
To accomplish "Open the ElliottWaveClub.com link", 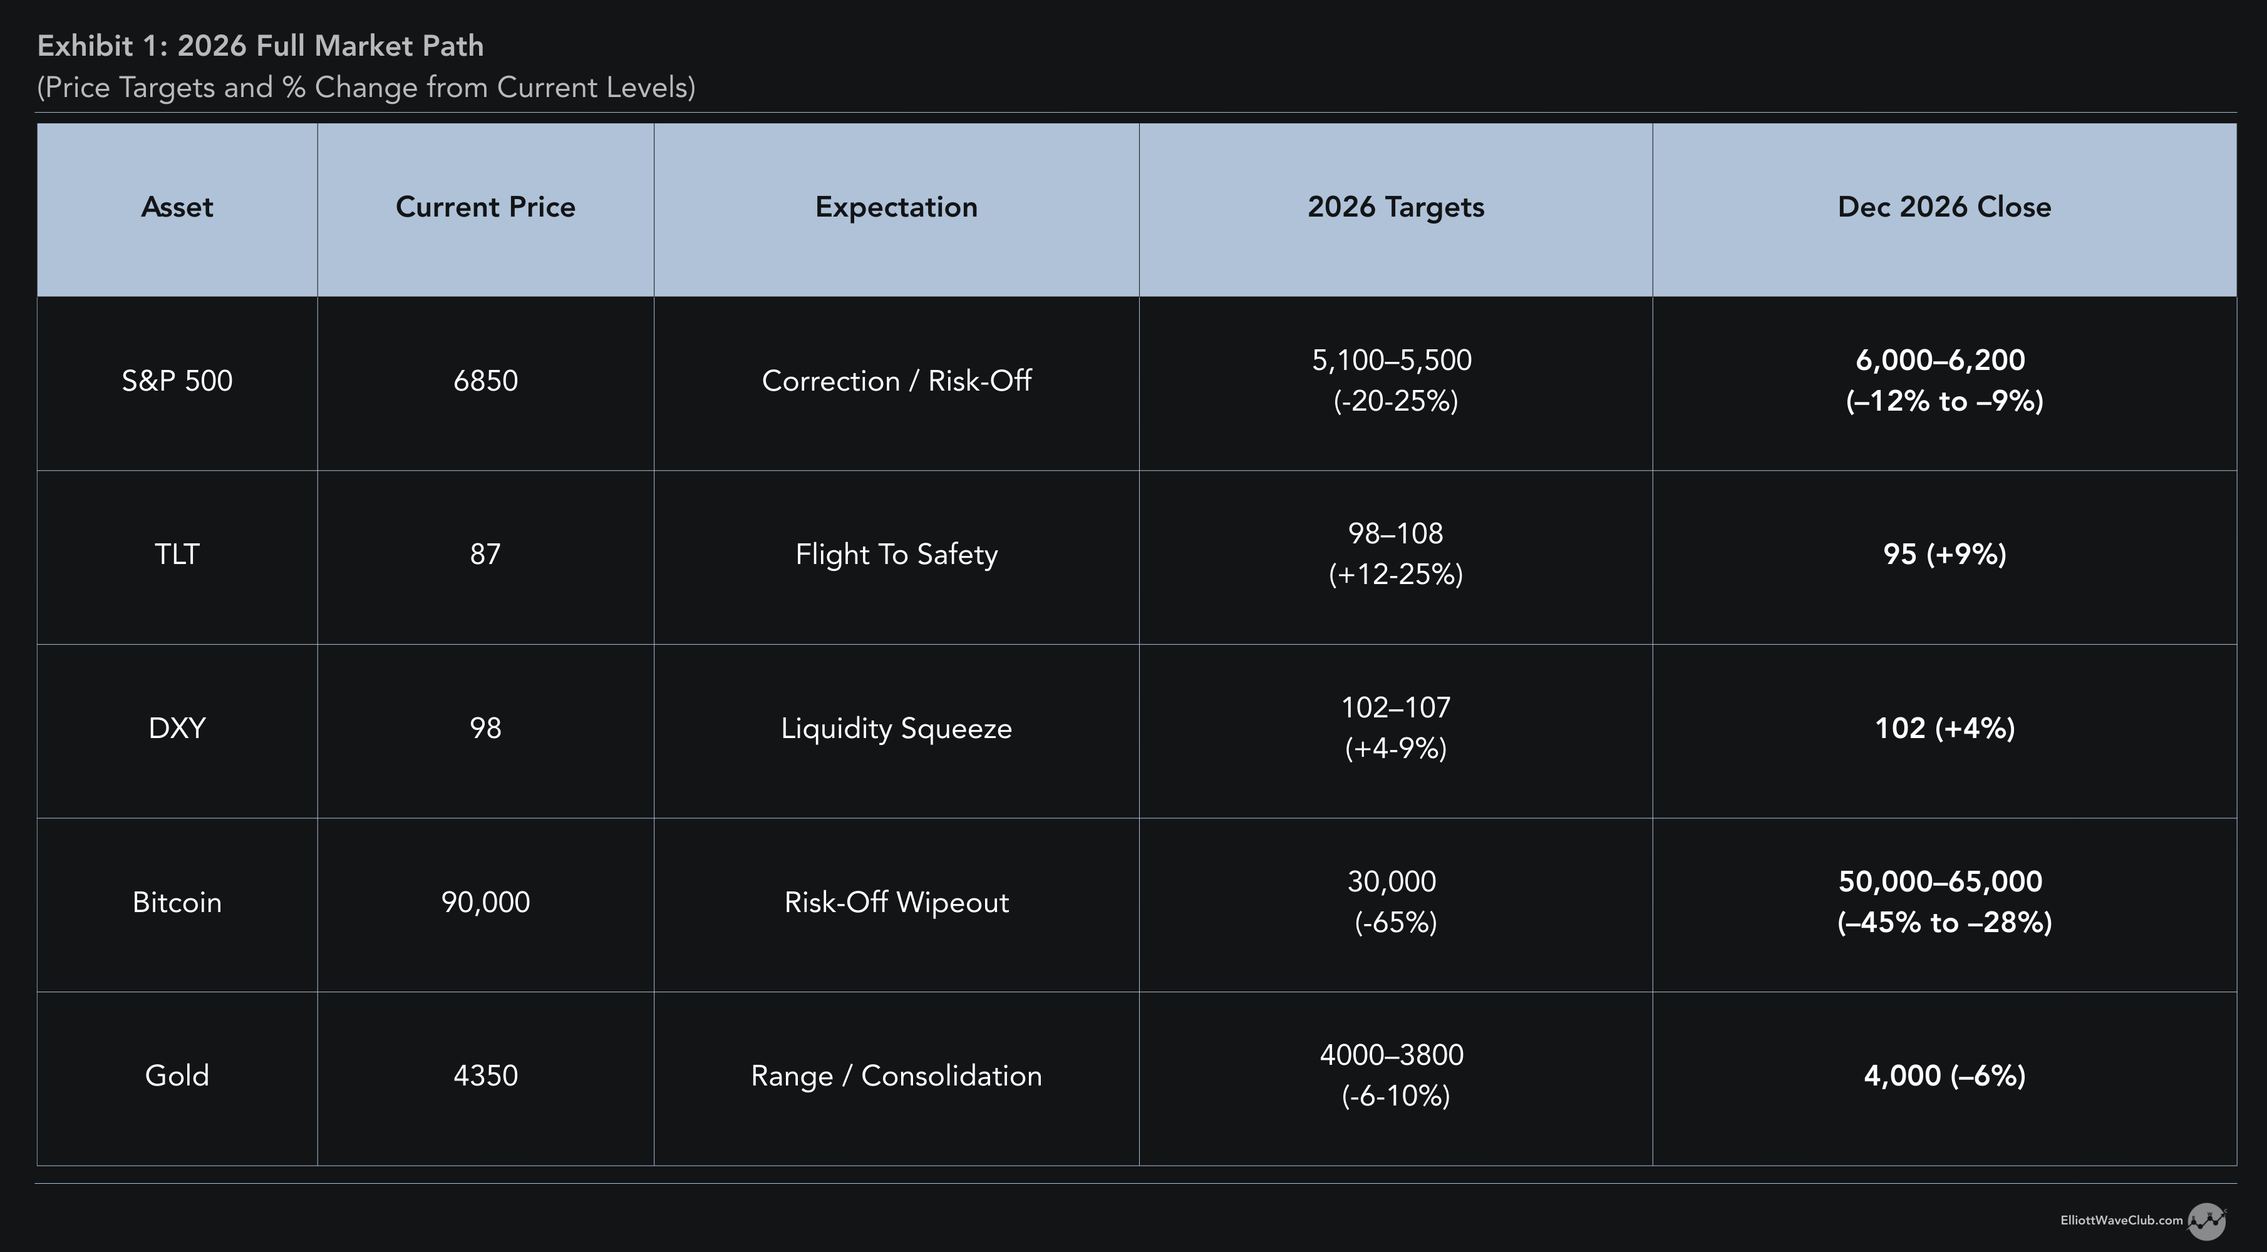I will (2121, 1221).
